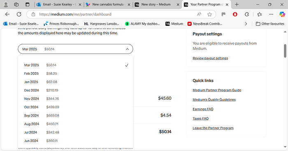Open ALAMY My dashboard bookmark

[x=142, y=24]
